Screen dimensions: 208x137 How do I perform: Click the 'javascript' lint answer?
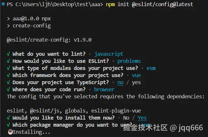pos(109,54)
